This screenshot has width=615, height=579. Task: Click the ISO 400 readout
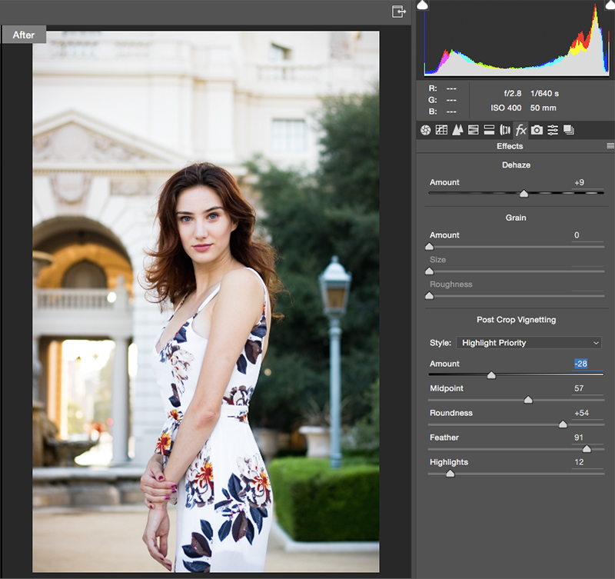click(x=506, y=108)
